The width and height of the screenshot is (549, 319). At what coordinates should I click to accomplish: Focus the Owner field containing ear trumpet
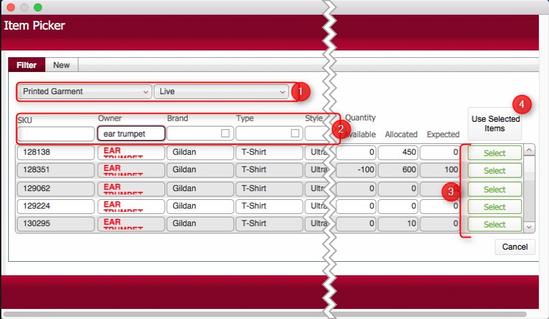[131, 134]
